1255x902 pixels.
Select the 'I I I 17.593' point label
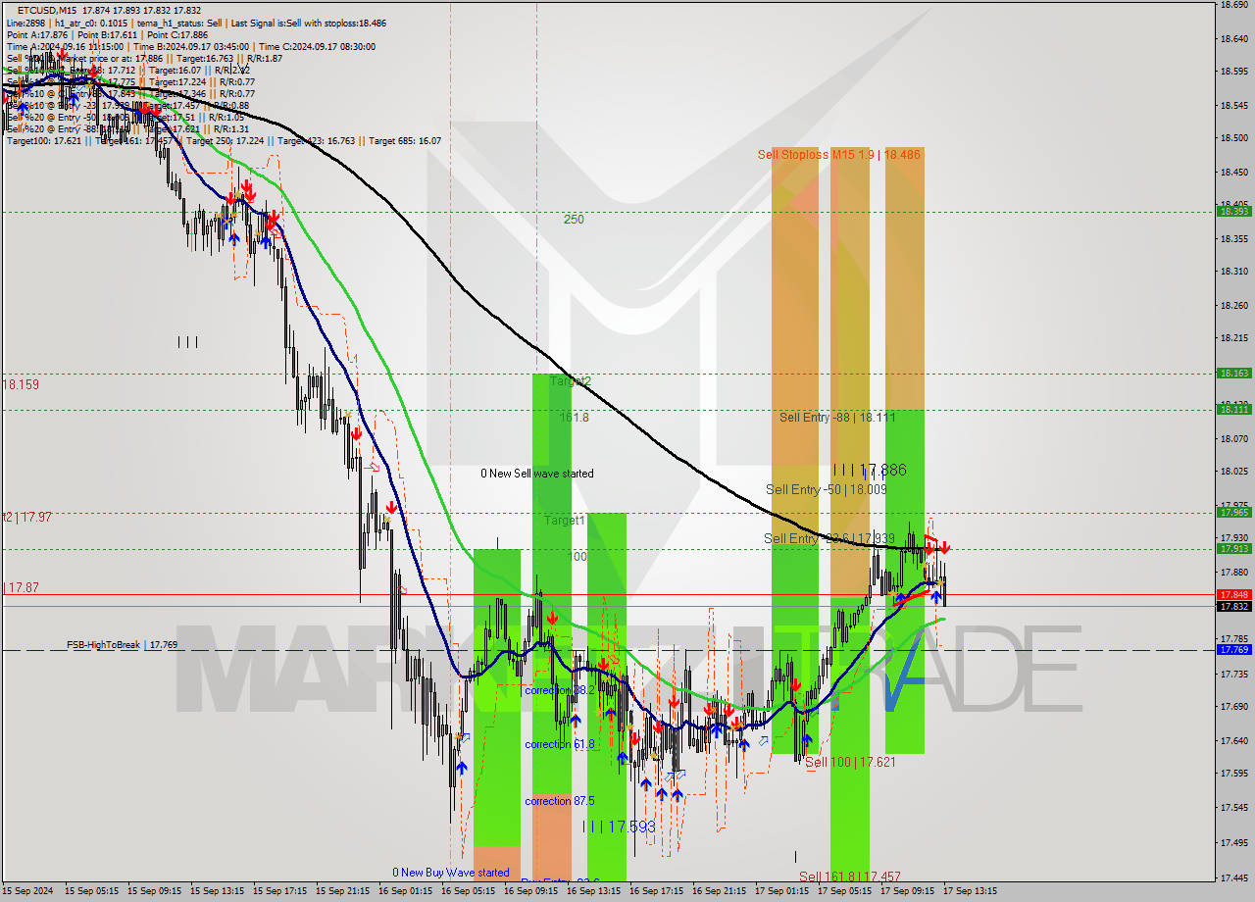click(619, 827)
